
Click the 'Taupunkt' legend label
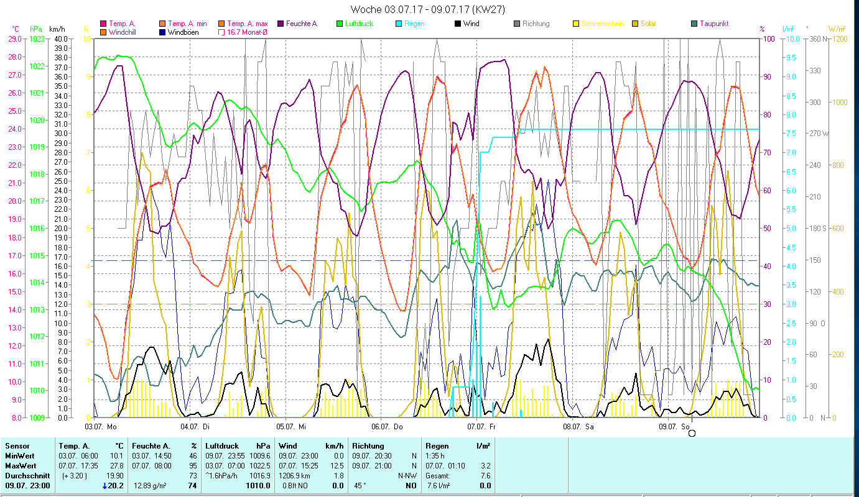(x=714, y=24)
